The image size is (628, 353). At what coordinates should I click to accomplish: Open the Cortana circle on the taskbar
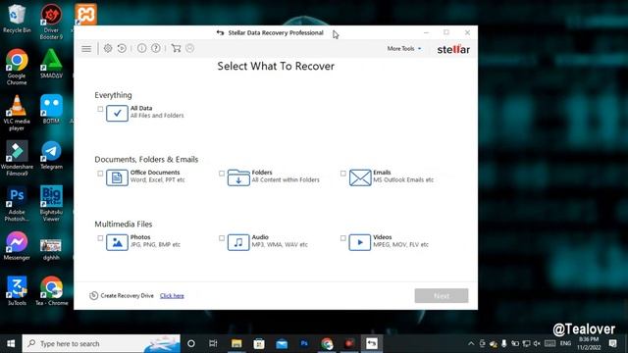tap(191, 343)
